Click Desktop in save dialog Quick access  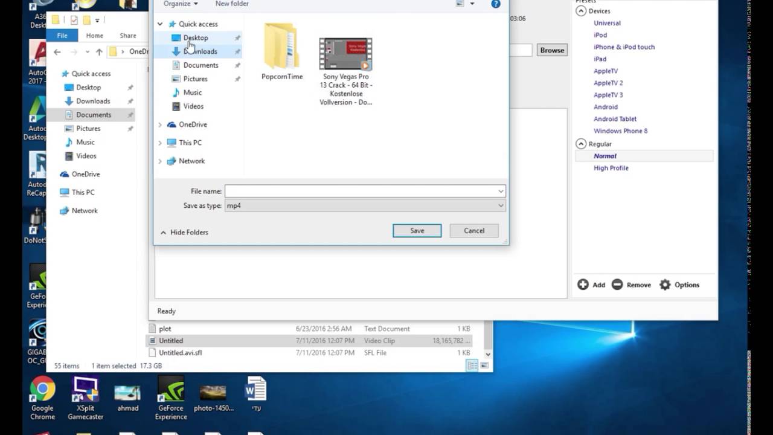click(196, 37)
